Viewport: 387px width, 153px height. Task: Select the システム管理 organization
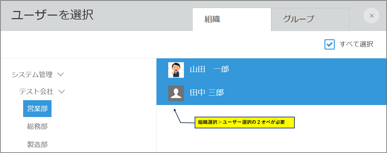(x=32, y=75)
